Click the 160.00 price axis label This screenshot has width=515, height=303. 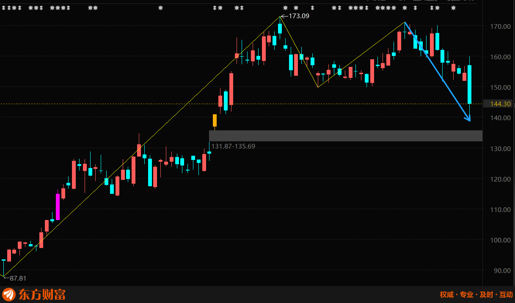pyautogui.click(x=501, y=57)
